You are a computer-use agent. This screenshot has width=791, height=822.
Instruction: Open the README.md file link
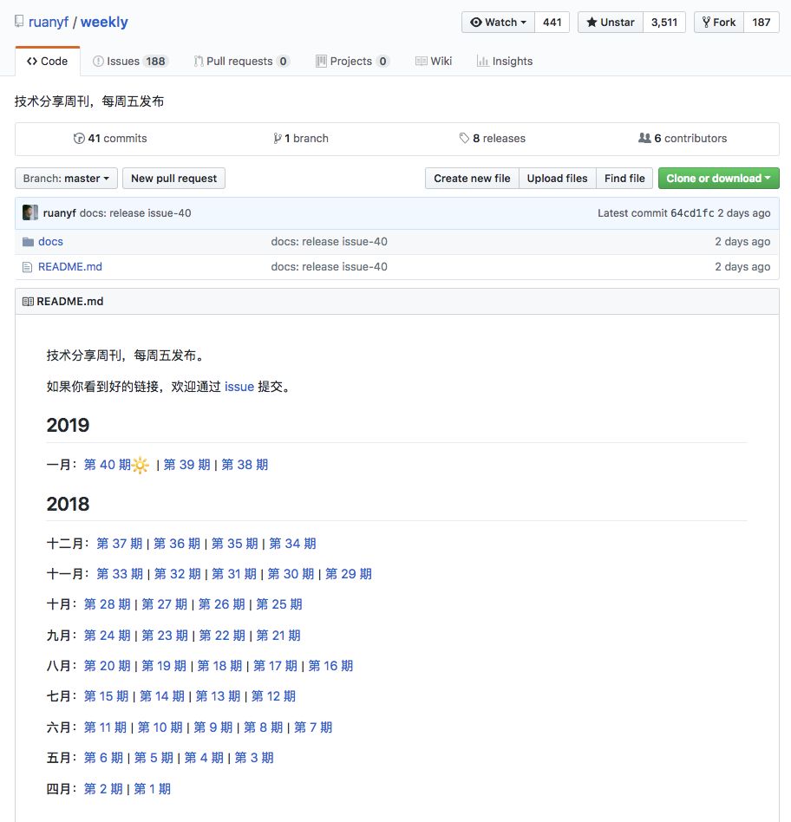[70, 267]
